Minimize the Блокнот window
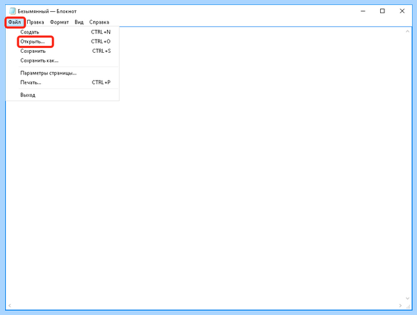417x315 pixels. click(363, 11)
